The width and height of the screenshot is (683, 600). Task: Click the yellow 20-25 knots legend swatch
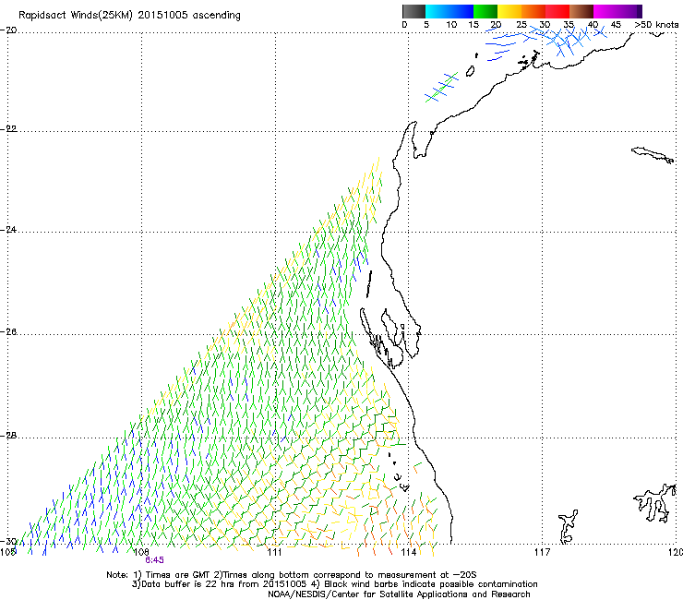tap(509, 11)
